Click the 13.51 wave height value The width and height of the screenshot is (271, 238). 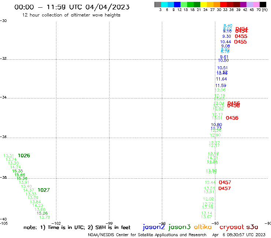pyautogui.click(x=209, y=188)
